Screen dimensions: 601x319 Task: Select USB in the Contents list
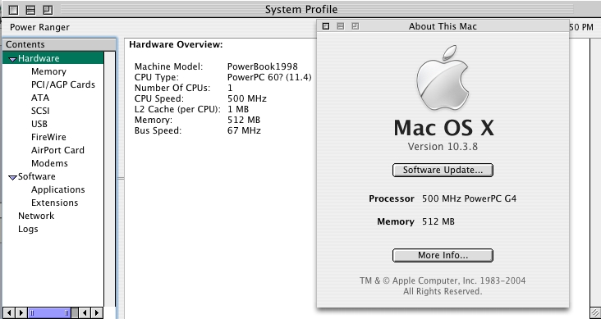click(39, 124)
